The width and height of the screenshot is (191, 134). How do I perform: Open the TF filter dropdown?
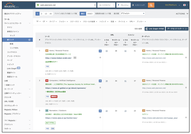pos(38,22)
